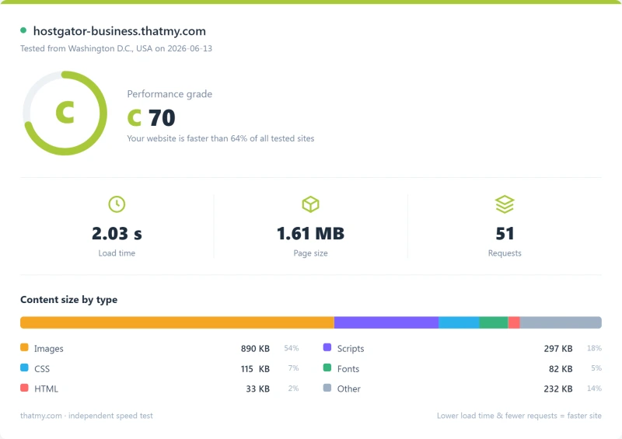Click the 'CSS' legend label

(42, 369)
